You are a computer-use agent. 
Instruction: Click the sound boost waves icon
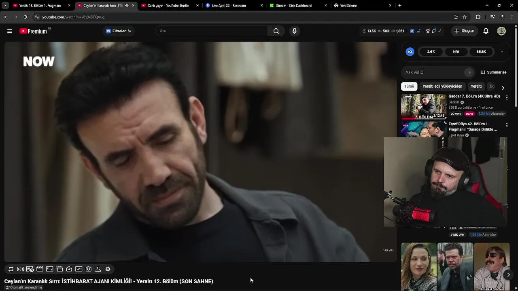pos(21,269)
